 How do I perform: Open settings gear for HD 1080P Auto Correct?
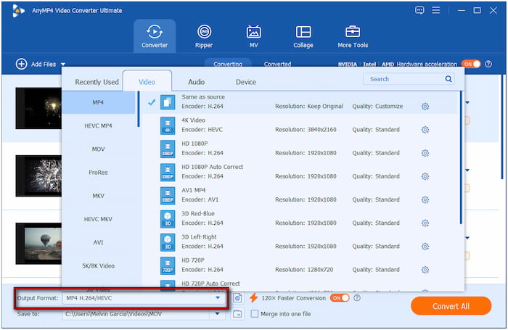click(425, 176)
